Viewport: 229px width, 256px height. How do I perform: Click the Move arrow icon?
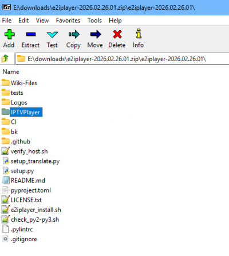96,34
